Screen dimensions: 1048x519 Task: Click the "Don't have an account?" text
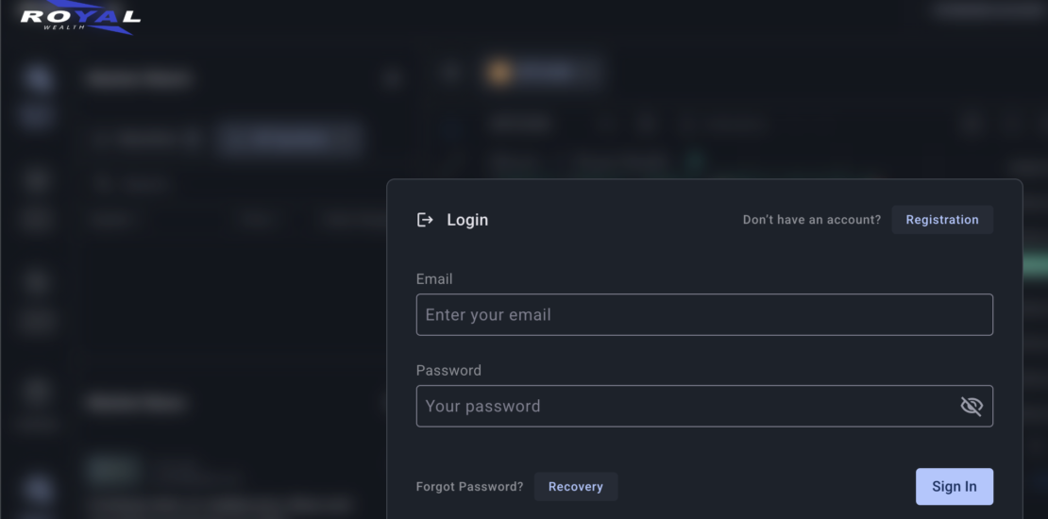[811, 220]
